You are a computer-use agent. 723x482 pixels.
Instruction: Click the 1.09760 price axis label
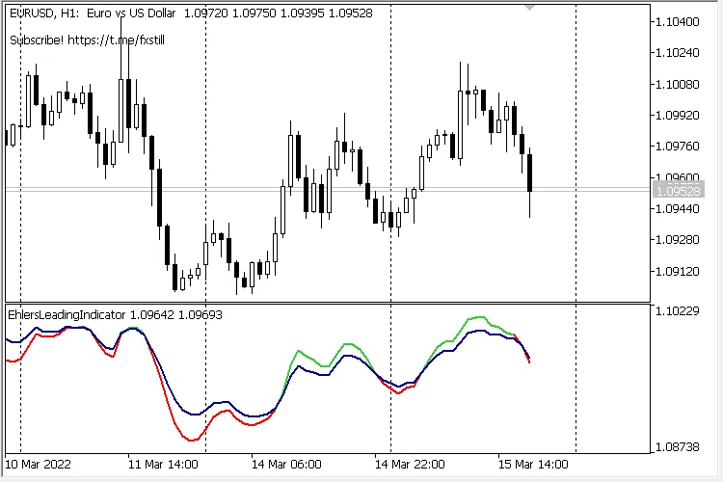[676, 147]
